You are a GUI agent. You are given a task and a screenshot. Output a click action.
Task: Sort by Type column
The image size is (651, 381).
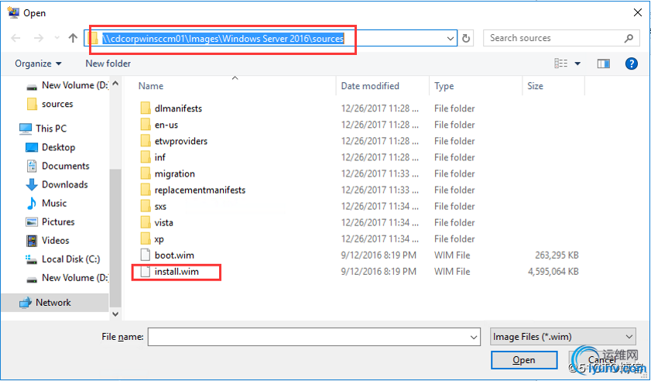pyautogui.click(x=444, y=86)
